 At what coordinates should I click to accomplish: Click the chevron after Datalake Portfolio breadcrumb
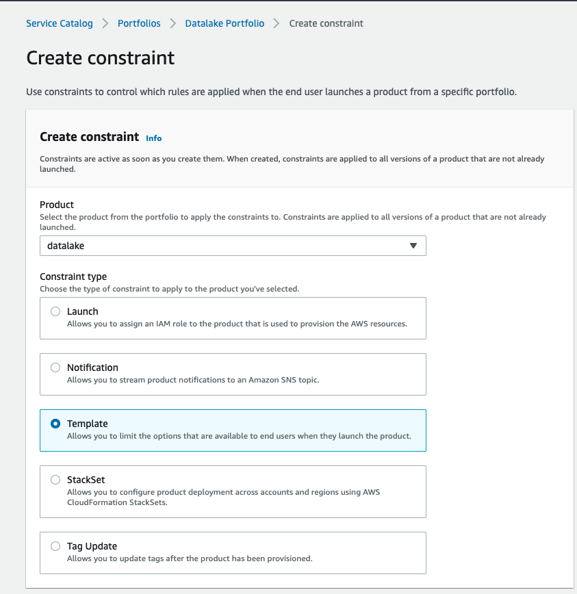(x=277, y=23)
